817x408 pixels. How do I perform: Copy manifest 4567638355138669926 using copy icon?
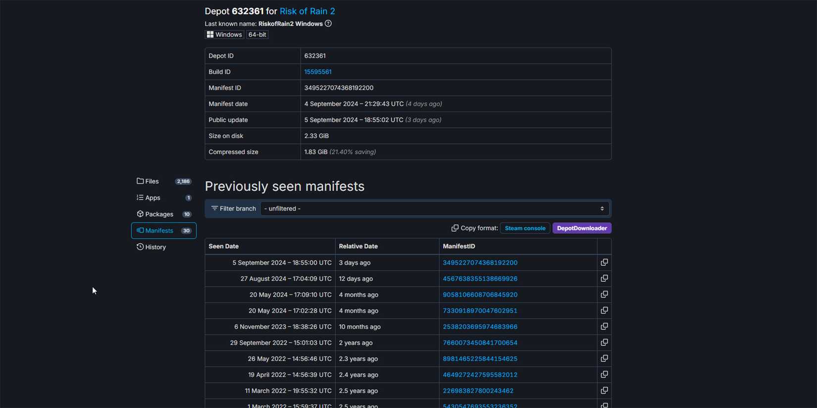604,278
